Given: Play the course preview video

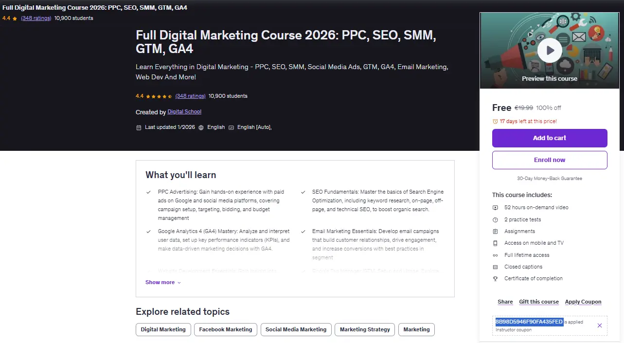Looking at the screenshot, I should 550,50.
